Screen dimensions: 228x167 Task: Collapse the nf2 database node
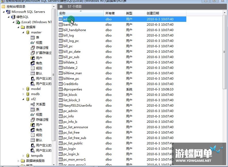pyautogui.click(x=23, y=99)
